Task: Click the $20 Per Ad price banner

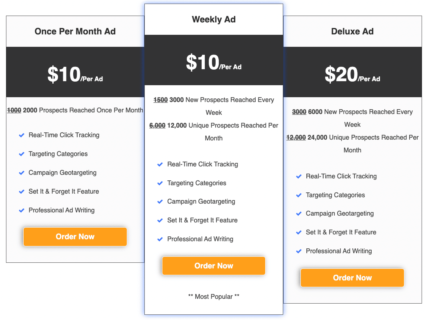Action: tap(352, 72)
